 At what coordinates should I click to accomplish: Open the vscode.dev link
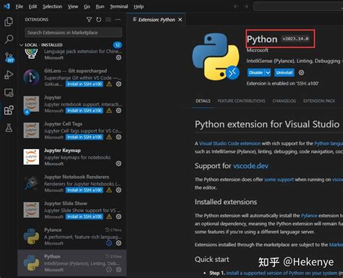250,166
